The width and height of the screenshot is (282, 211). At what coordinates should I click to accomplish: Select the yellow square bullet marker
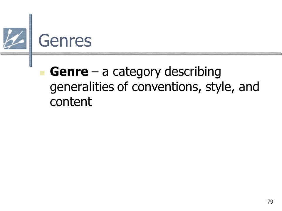[x=42, y=73]
